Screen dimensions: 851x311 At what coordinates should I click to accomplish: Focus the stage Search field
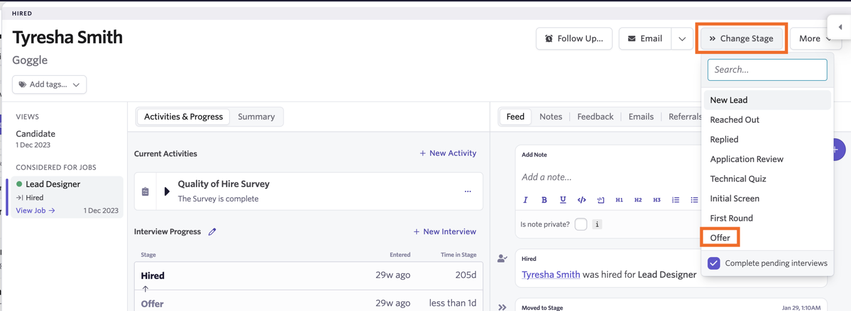point(767,69)
